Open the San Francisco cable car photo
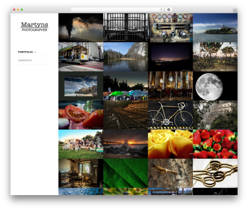 [x=81, y=57]
